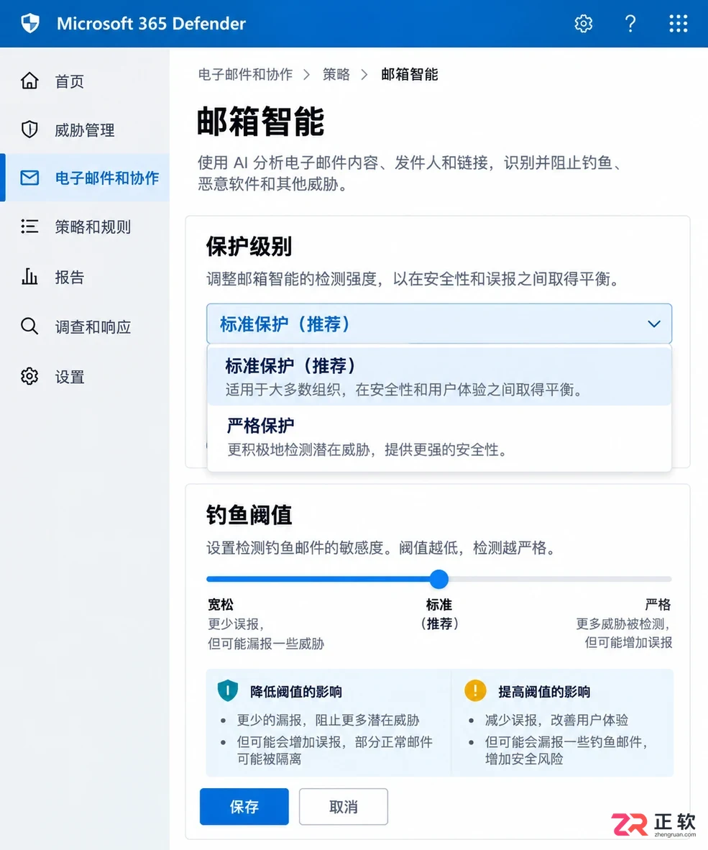Collapse the 保护级别 dropdown via chevron
This screenshot has height=850, width=708.
[654, 324]
